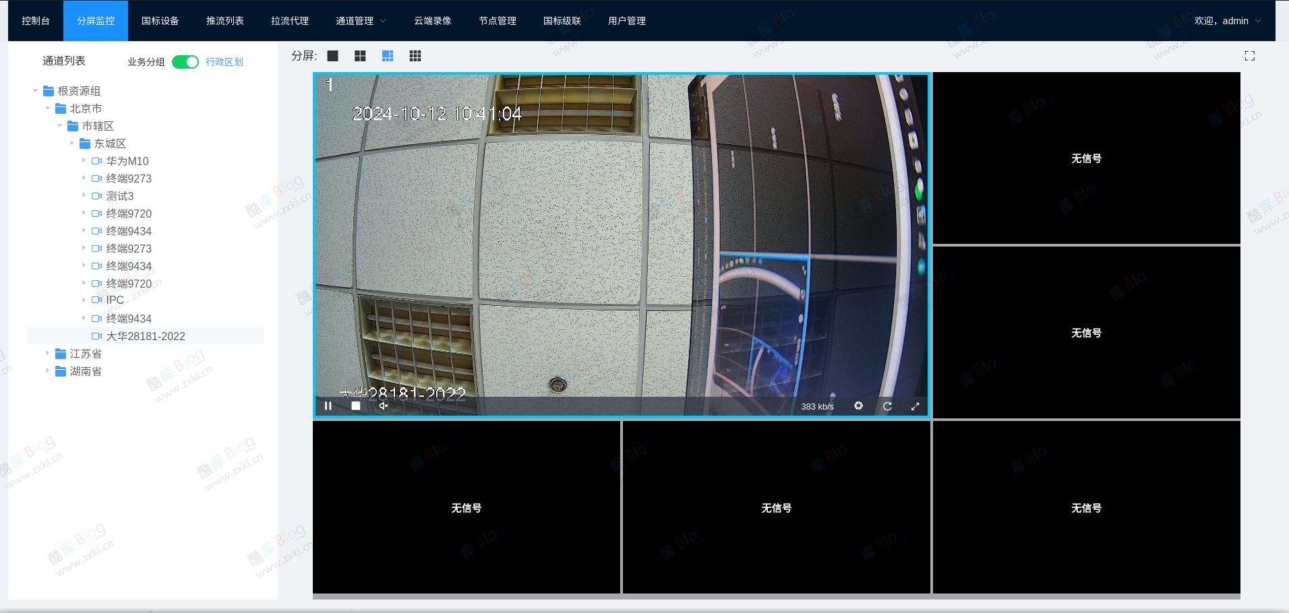Unmute the video stream audio
The height and width of the screenshot is (613, 1289).
coord(384,406)
